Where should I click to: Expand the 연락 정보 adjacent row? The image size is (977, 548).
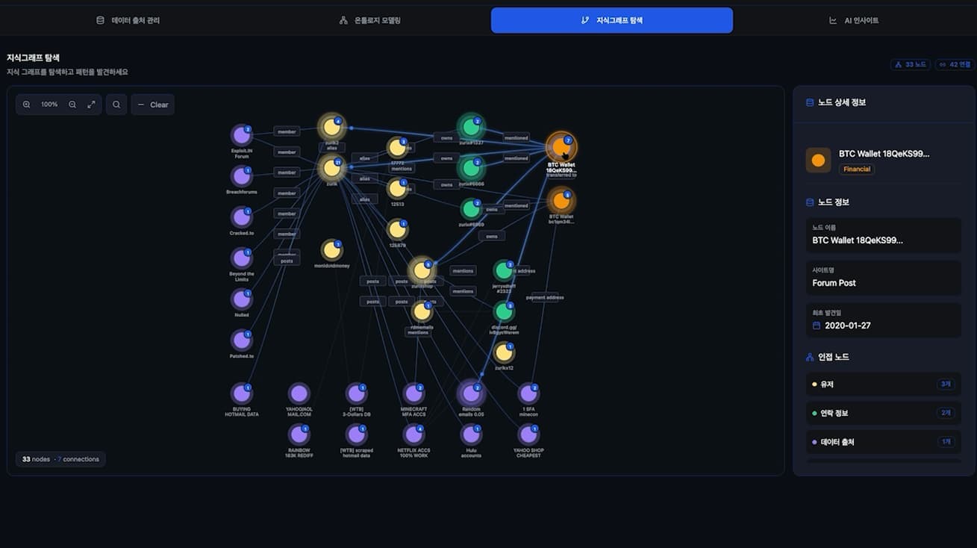pyautogui.click(x=883, y=413)
